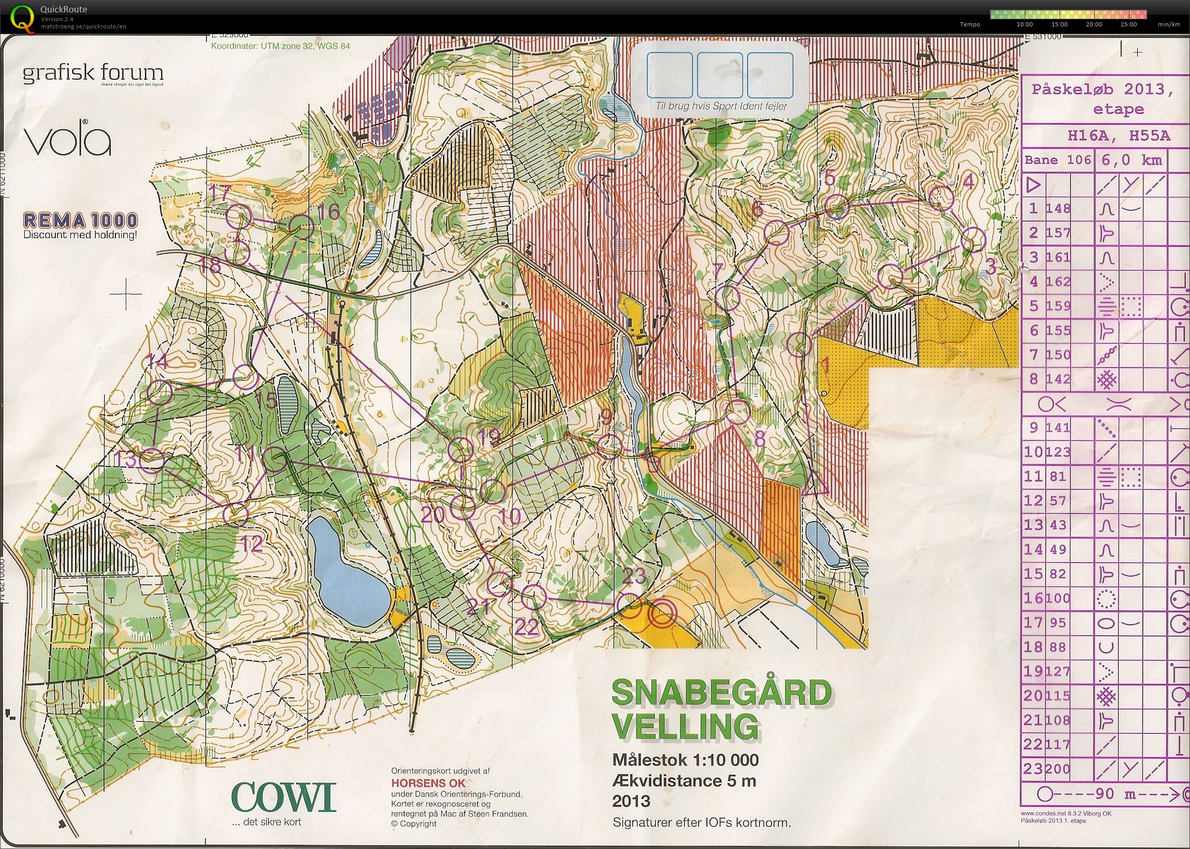Select the Ækvidistance 5 m text
The image size is (1190, 849).
(x=684, y=781)
